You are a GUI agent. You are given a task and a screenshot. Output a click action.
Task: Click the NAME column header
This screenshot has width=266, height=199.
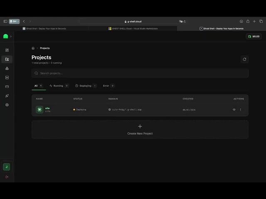39,99
